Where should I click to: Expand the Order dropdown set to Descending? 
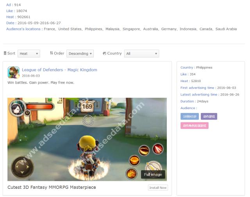[x=80, y=54]
